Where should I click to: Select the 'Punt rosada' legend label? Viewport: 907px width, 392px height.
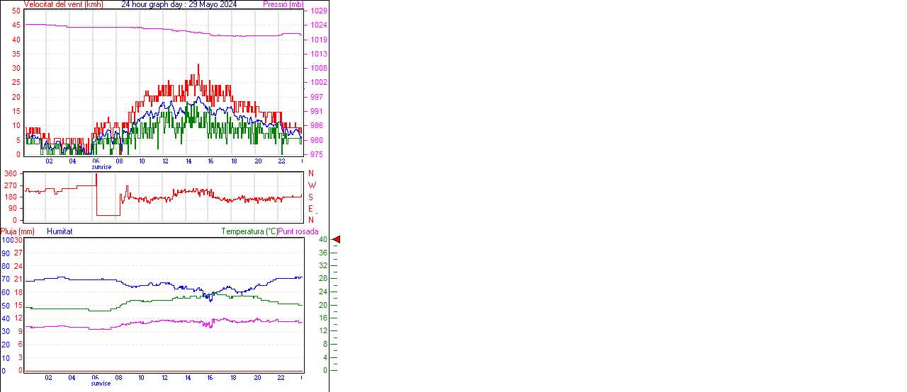[x=298, y=231]
